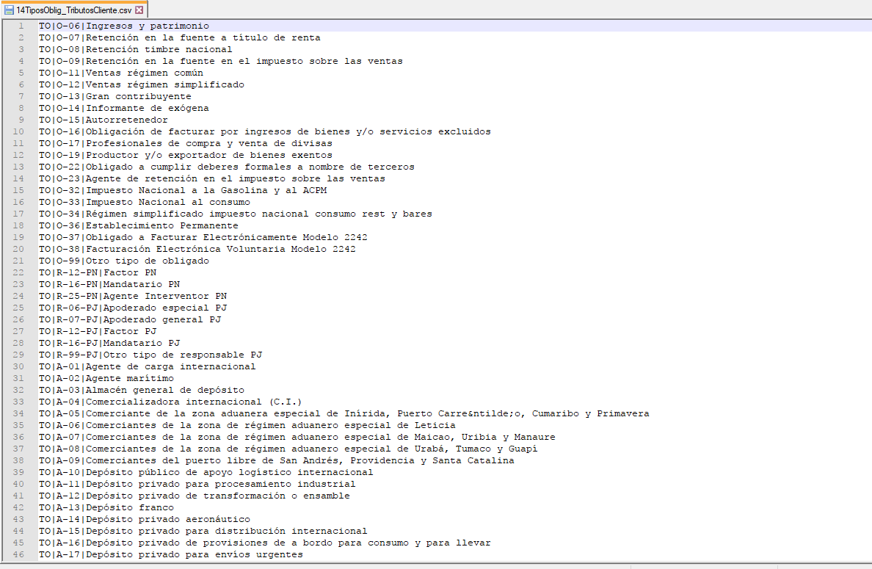The height and width of the screenshot is (569, 872).
Task: Click the 'Agente marítimo' line
Action: 106,378
